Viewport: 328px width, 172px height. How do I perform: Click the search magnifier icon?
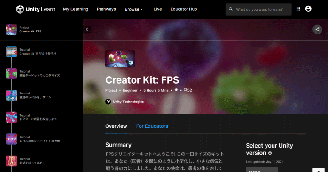pos(231,9)
